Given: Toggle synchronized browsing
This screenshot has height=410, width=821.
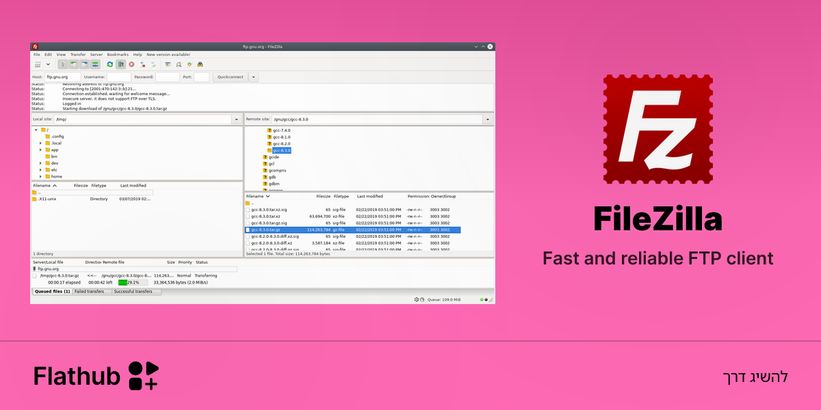Looking at the screenshot, I should click(x=190, y=64).
